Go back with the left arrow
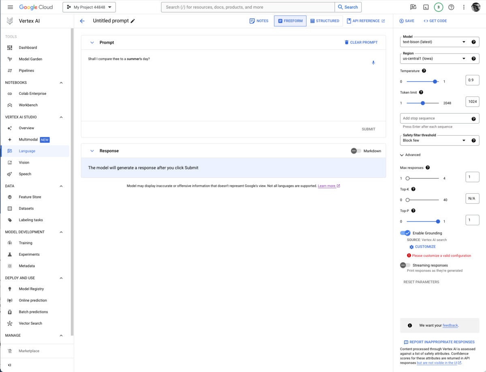This screenshot has width=486, height=372. pyautogui.click(x=82, y=21)
